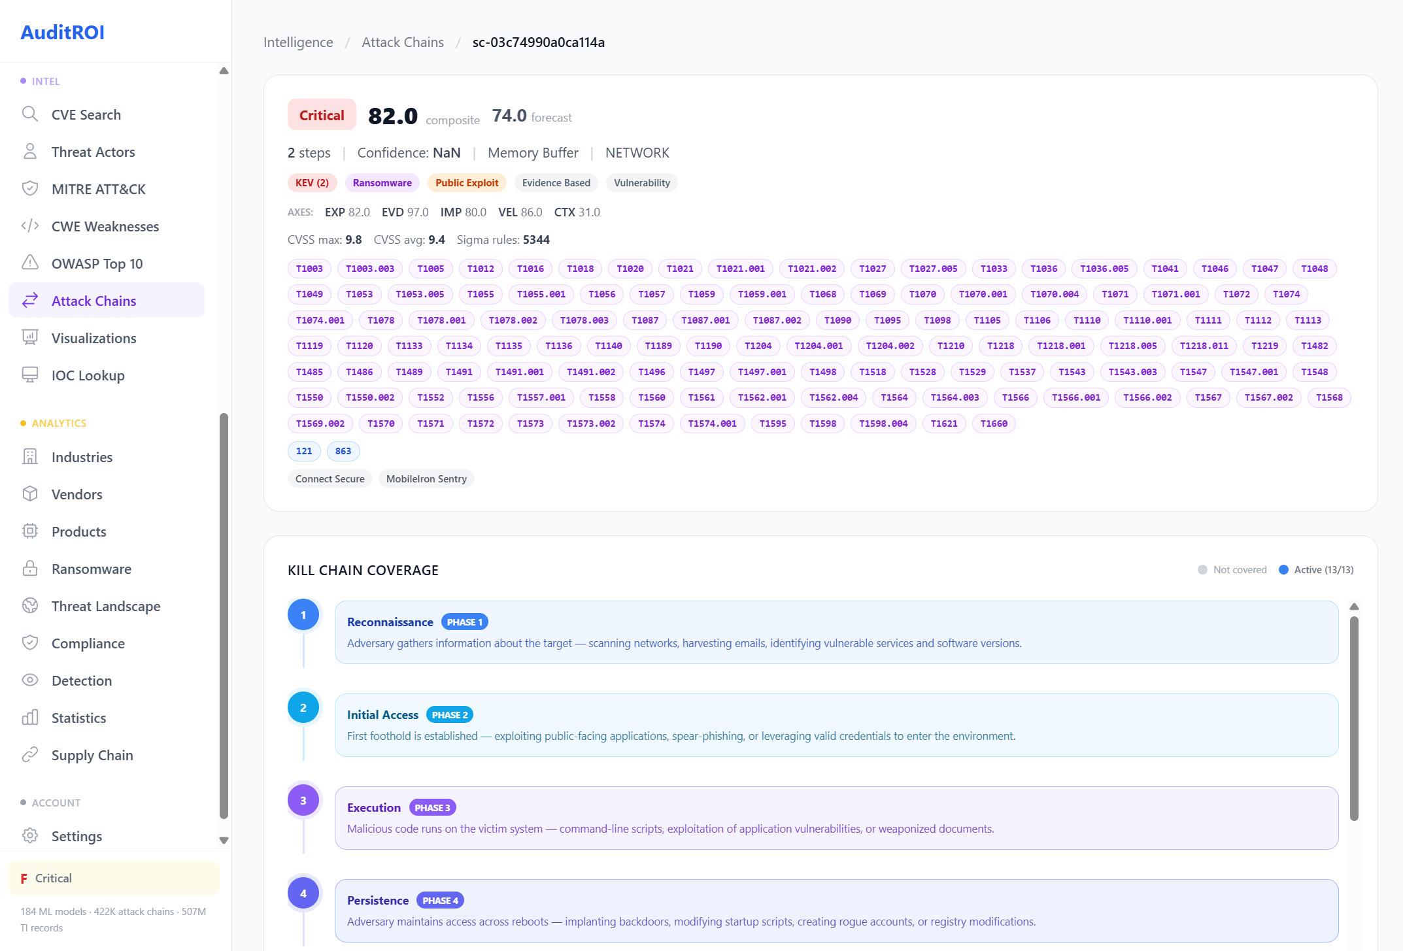Click the MITRE ATT&CK shield icon

[29, 189]
